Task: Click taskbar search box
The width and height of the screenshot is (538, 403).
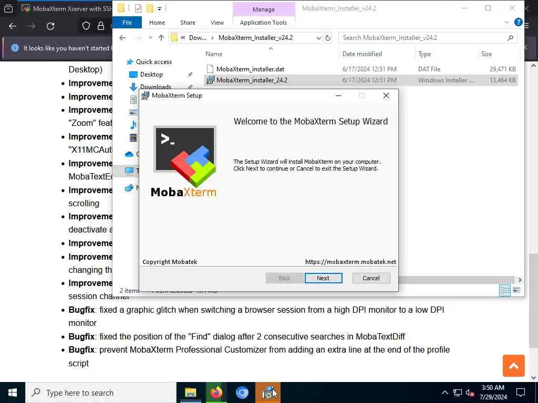Action: (x=101, y=393)
